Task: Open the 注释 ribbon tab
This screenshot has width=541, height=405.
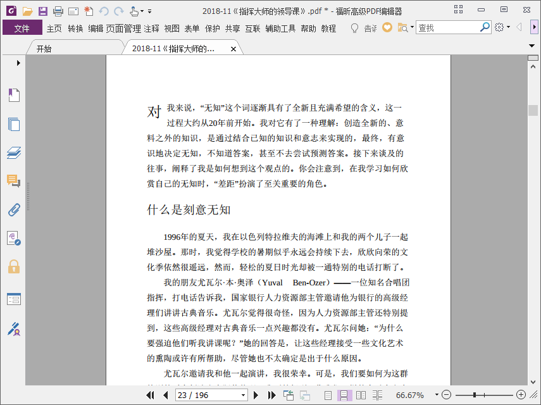Action: (x=151, y=28)
